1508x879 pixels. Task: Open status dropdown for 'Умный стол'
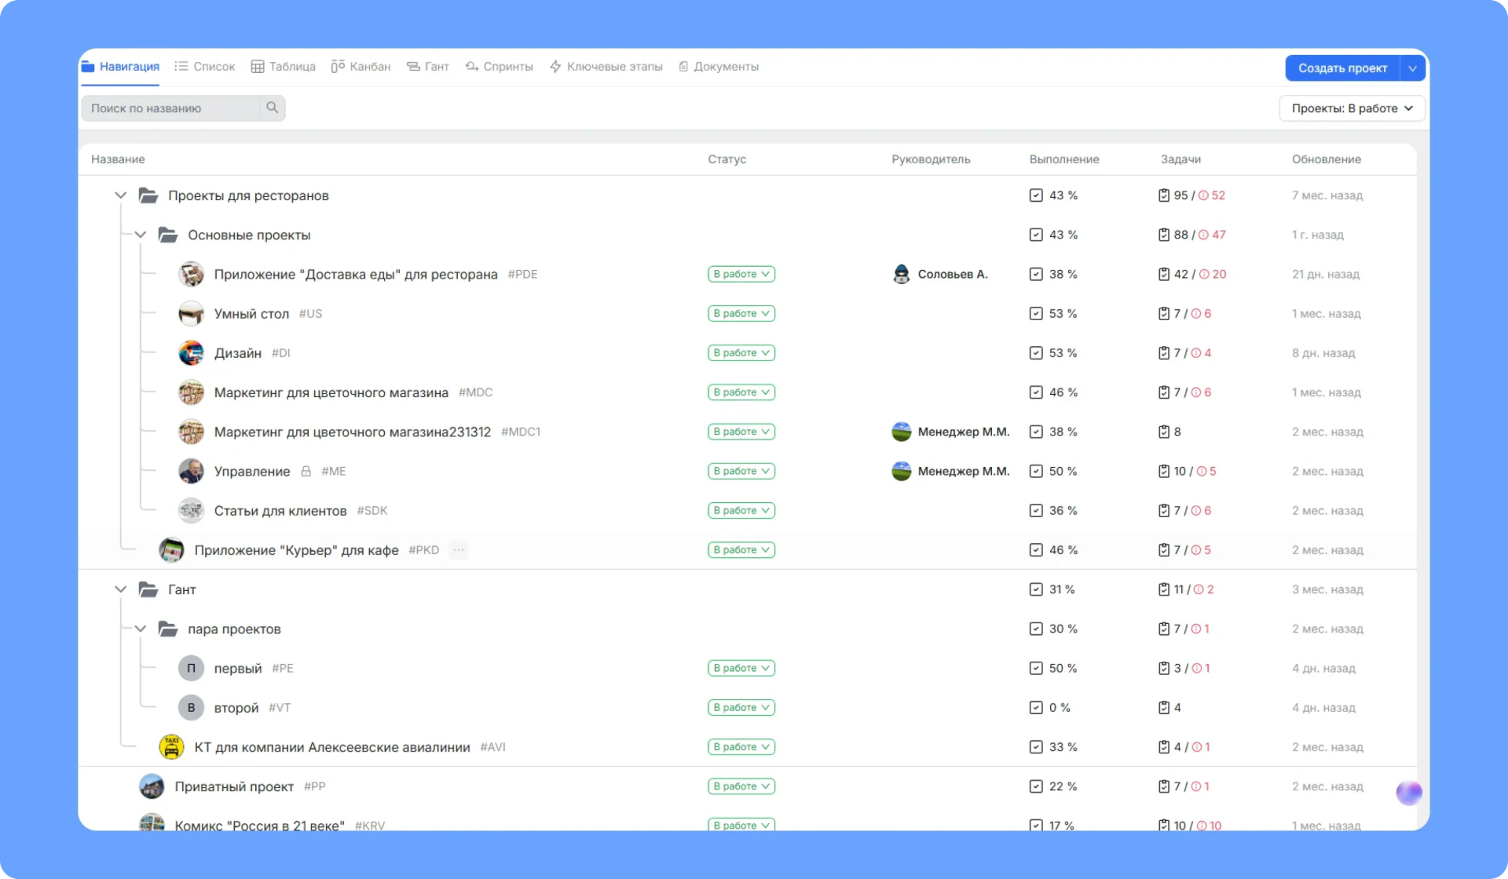click(741, 313)
